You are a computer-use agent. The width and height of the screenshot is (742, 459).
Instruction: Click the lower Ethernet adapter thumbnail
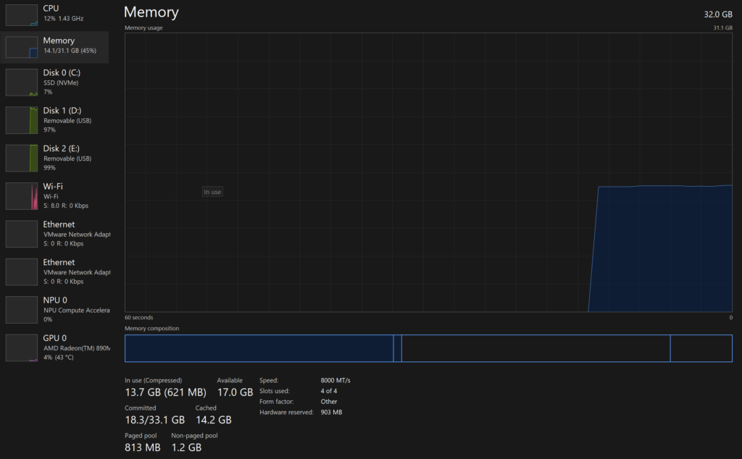22,271
